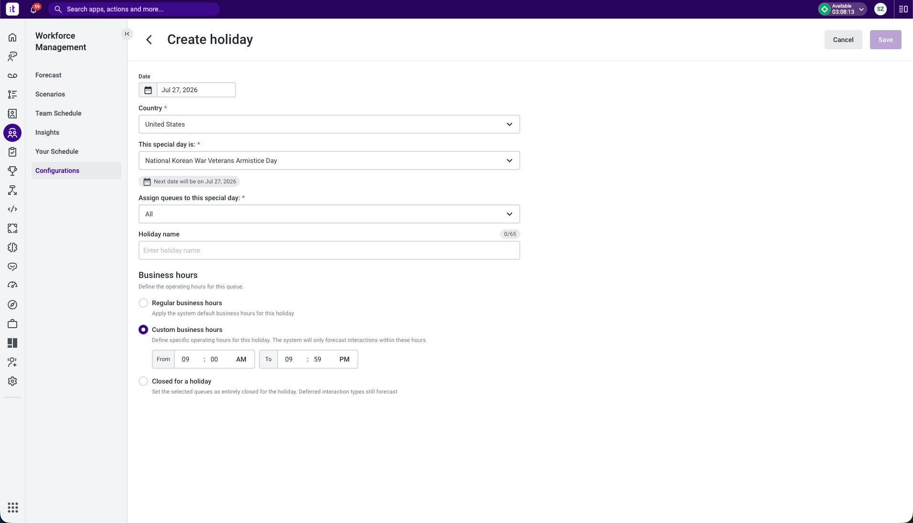Go to the Home icon in sidebar
913x523 pixels.
click(12, 37)
